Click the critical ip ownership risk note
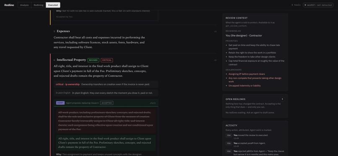338x156 pixels. (106, 84)
